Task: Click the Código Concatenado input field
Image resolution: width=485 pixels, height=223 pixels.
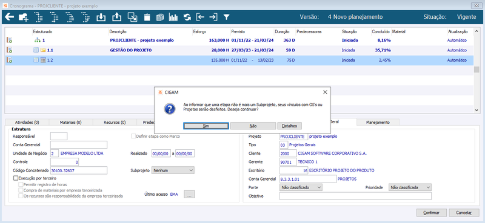Action: [79, 170]
